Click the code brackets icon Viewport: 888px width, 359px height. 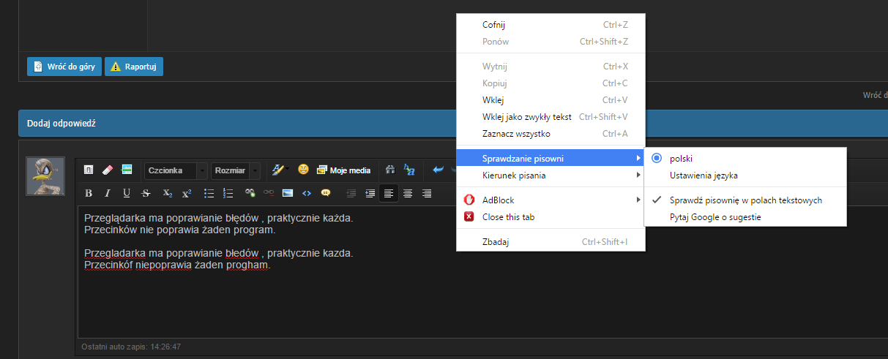307,193
